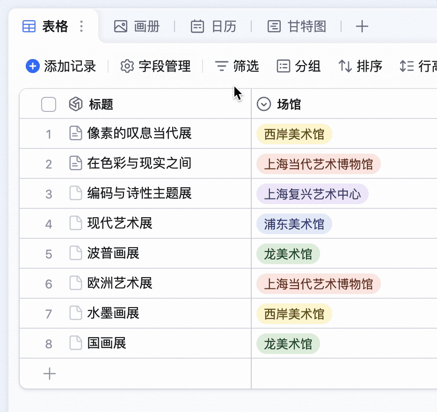Click the 排序 sort arrows icon

point(345,66)
